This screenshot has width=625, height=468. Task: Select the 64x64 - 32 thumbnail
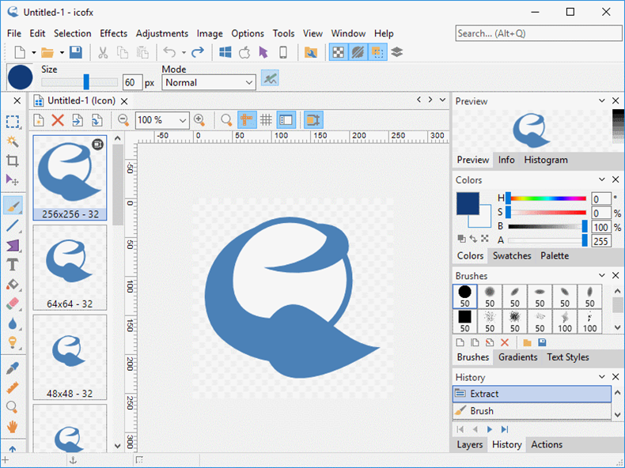click(x=70, y=268)
